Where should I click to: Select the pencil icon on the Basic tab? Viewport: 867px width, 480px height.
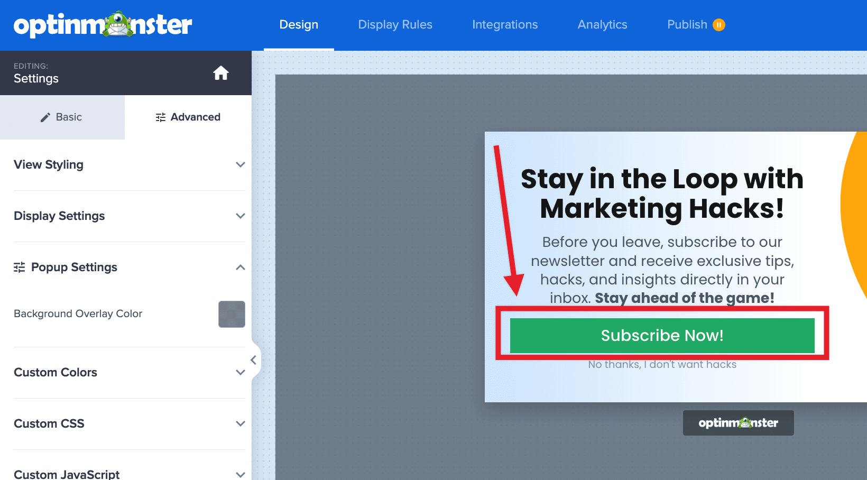tap(44, 117)
